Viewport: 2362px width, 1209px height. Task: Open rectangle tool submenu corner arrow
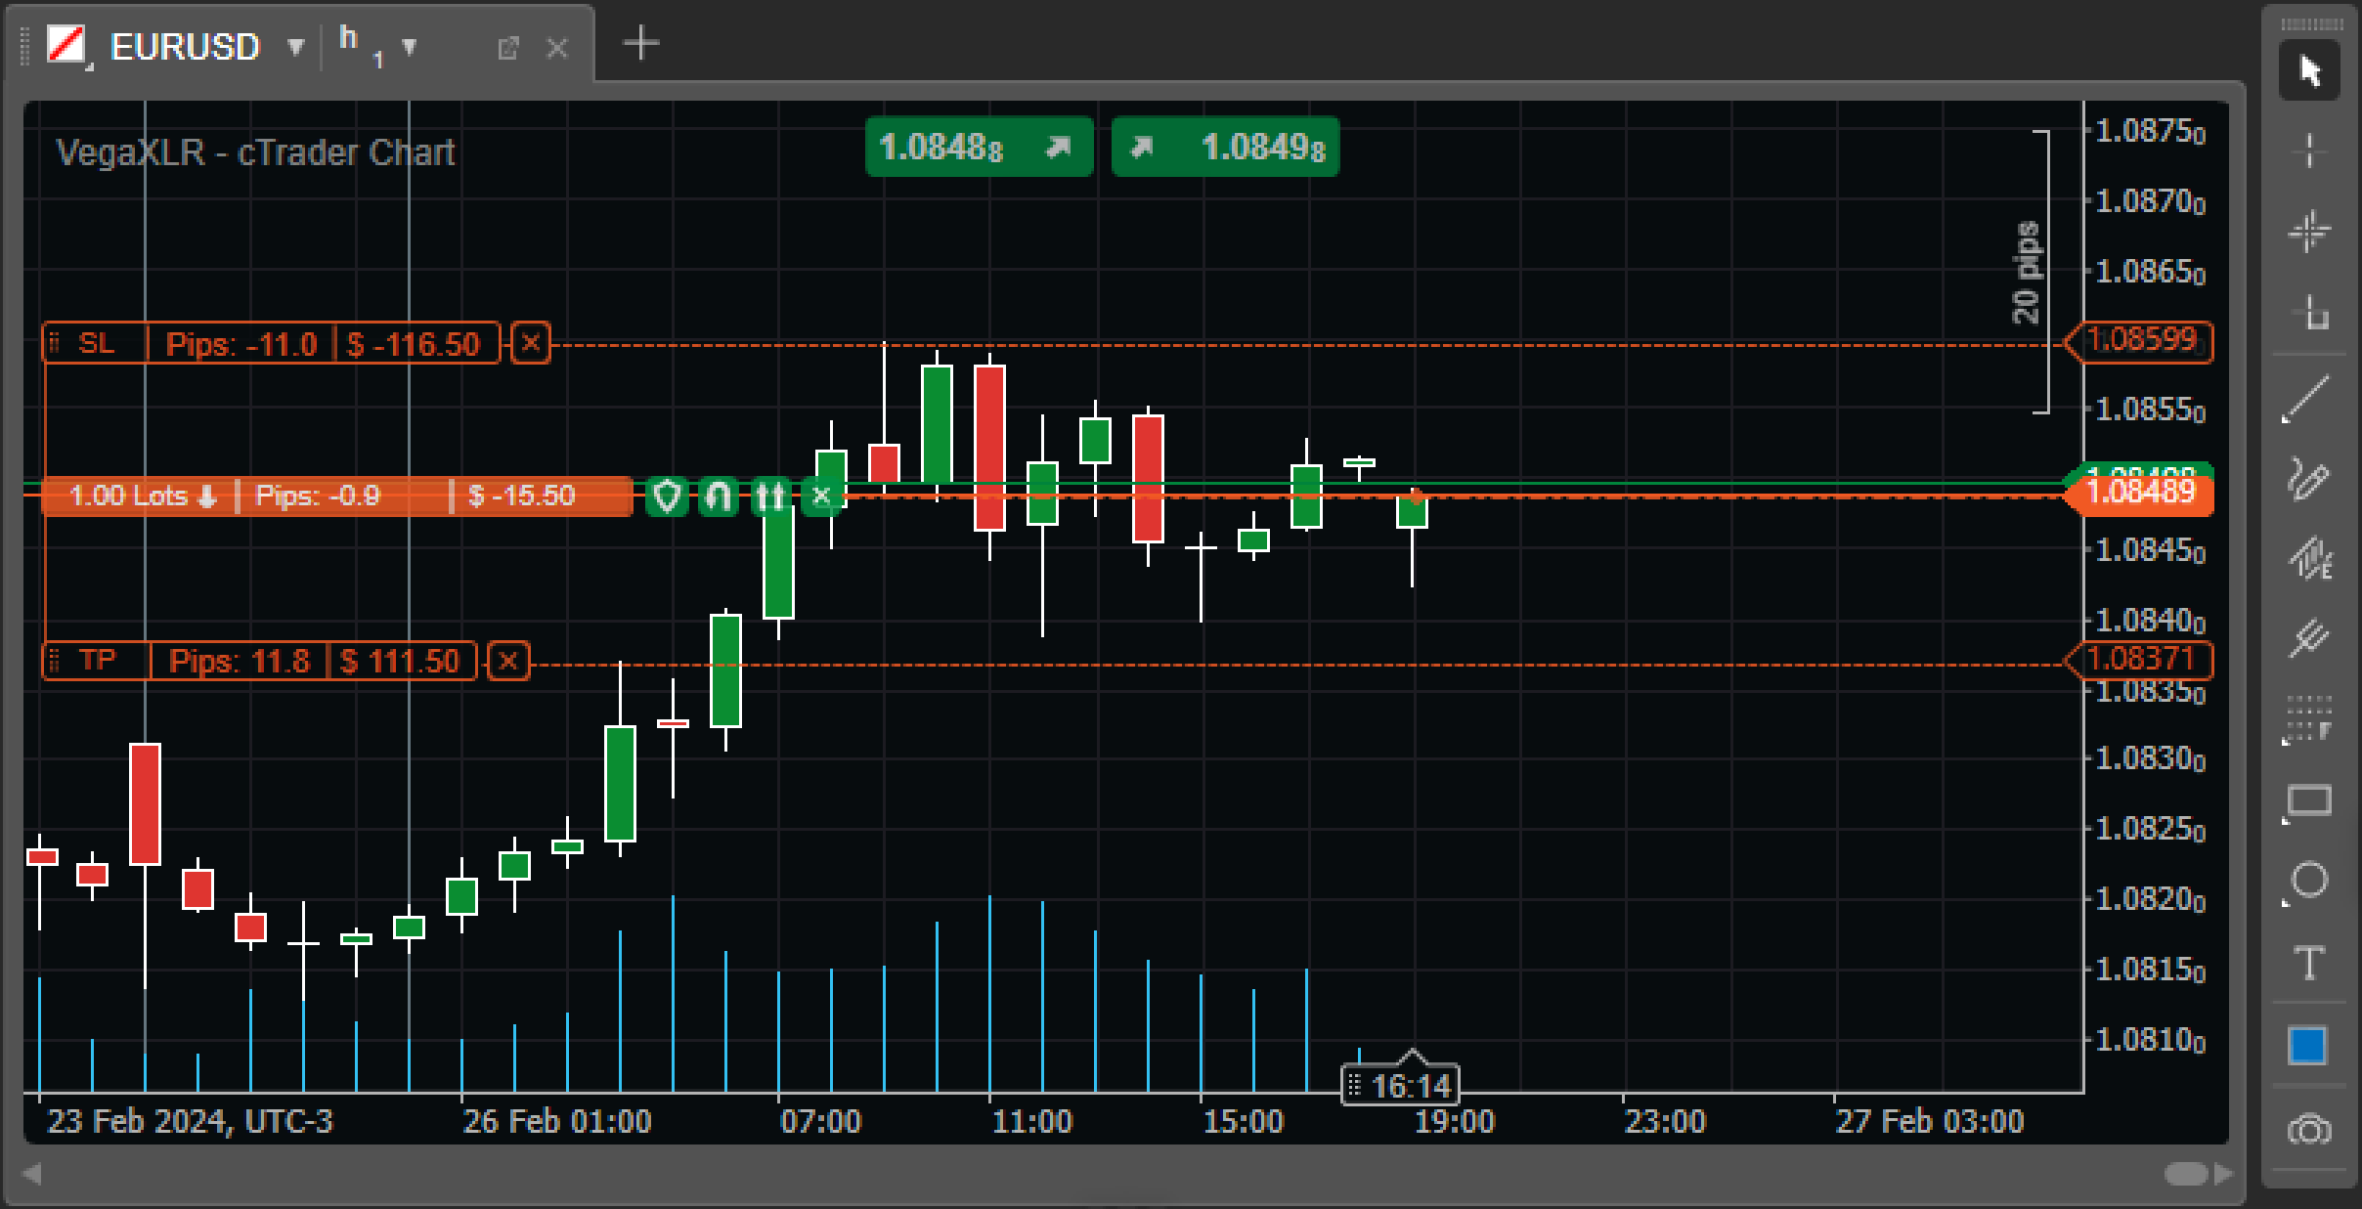click(x=2286, y=822)
